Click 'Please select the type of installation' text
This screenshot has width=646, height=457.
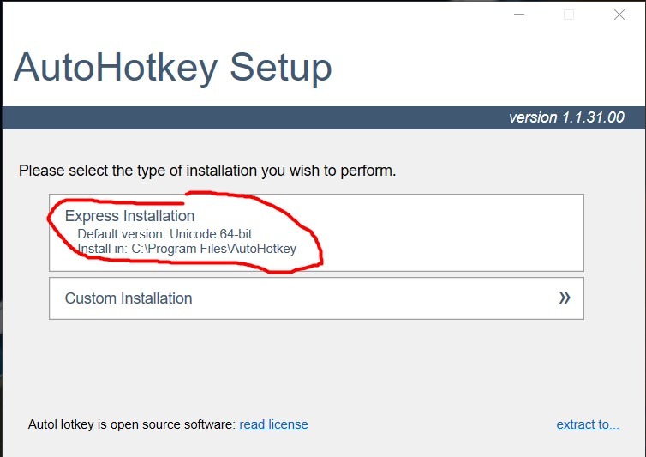click(x=207, y=171)
